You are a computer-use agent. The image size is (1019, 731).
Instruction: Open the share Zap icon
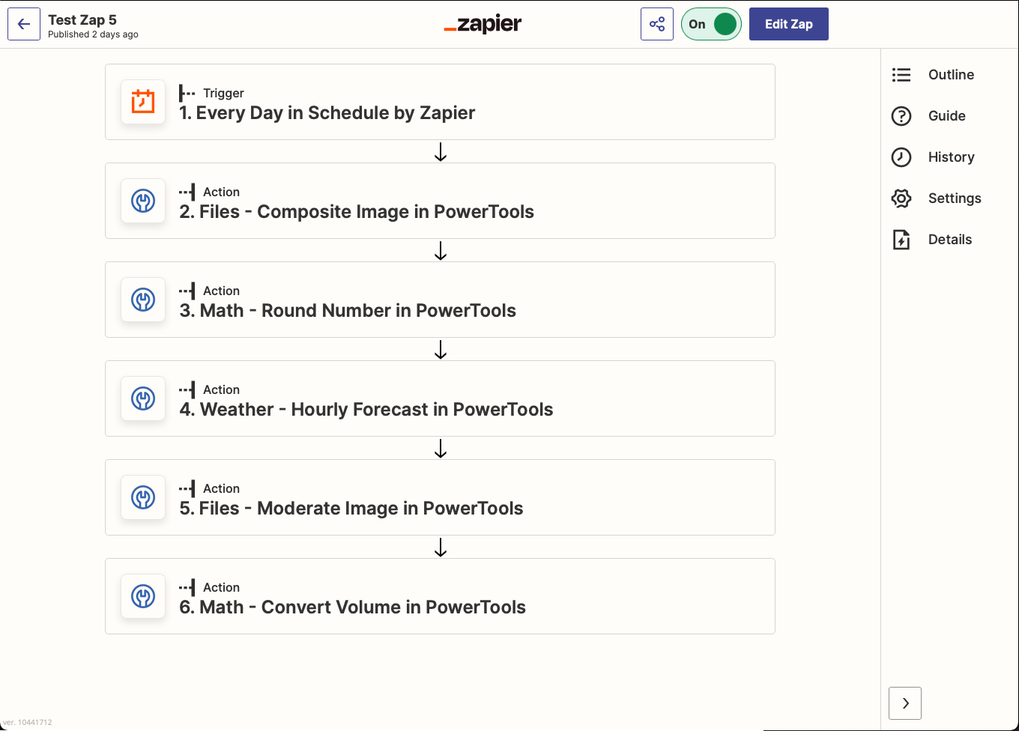[657, 23]
